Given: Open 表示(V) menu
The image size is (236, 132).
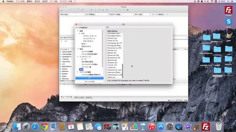Looking at the screenshot, I should tap(37, 1).
